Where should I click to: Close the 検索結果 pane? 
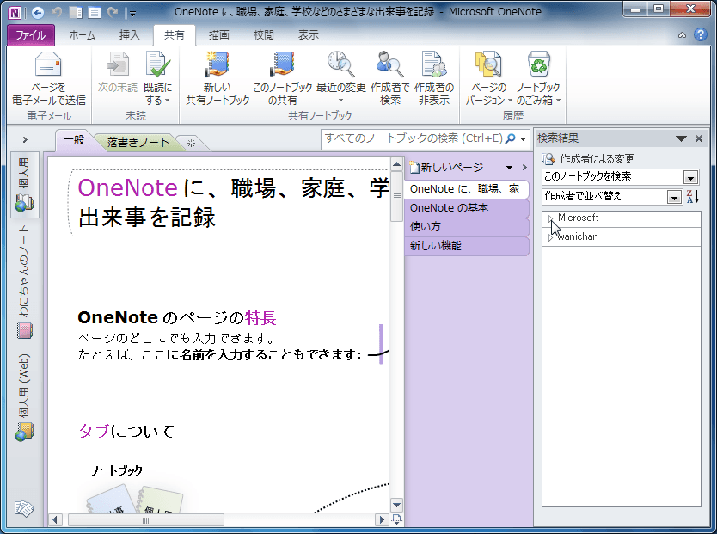click(x=699, y=138)
